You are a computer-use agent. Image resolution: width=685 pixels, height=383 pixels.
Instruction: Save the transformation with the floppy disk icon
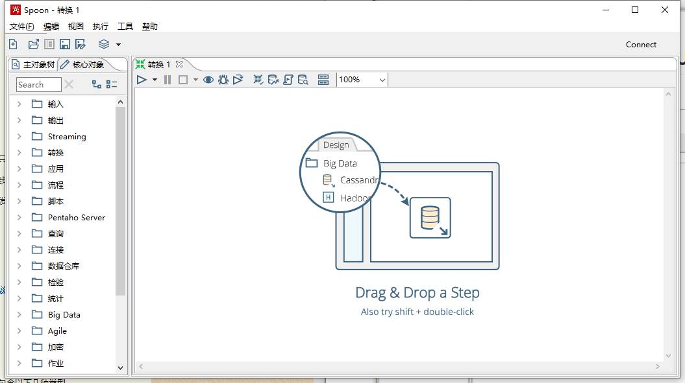click(x=65, y=44)
